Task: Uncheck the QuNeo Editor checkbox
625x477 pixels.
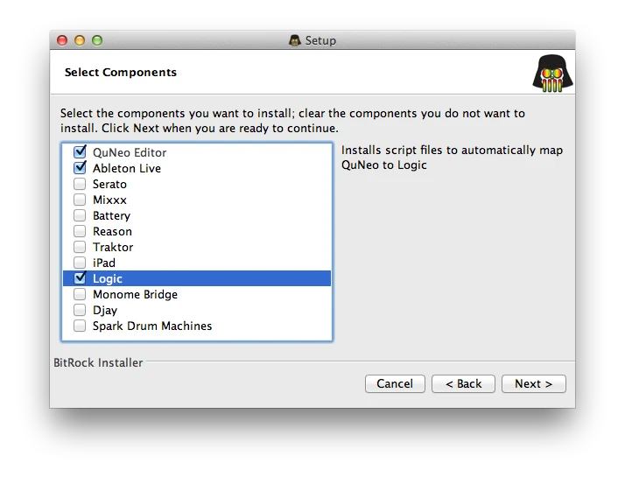Action: tap(80, 151)
